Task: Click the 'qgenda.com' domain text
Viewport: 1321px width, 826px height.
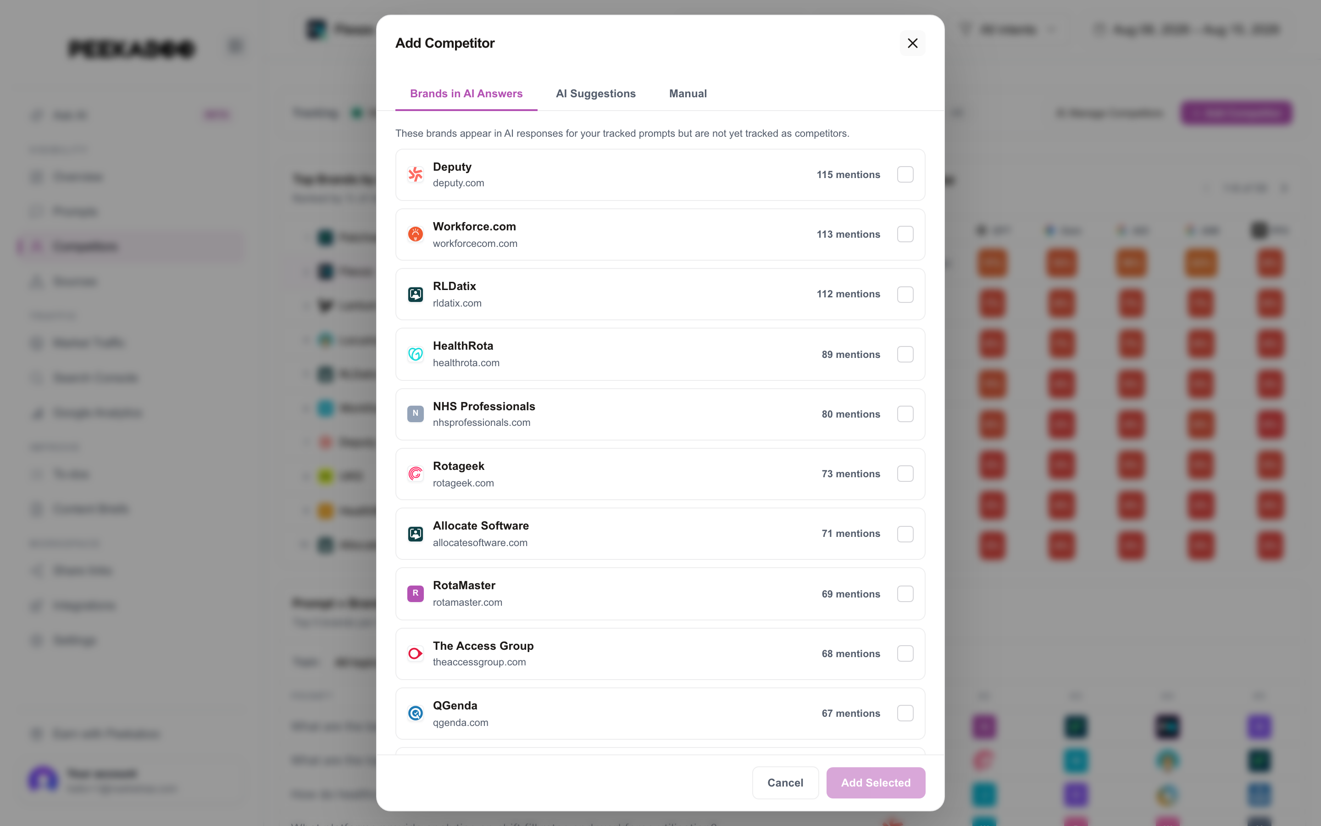Action: (461, 722)
